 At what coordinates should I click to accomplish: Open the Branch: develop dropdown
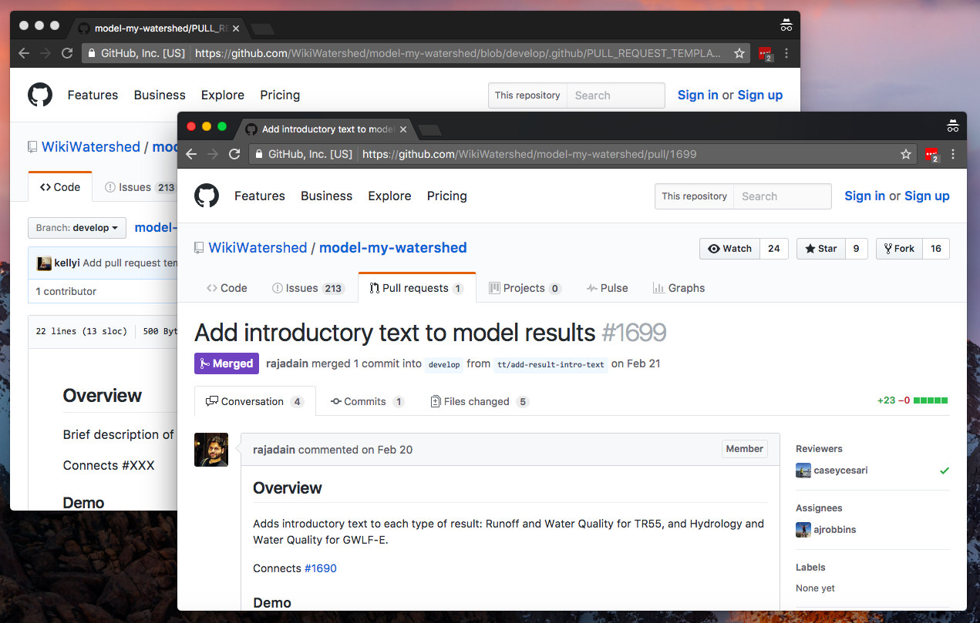point(76,227)
